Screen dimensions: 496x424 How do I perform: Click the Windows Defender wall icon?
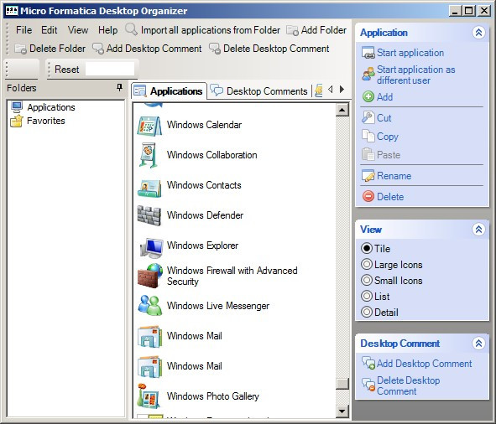[149, 215]
